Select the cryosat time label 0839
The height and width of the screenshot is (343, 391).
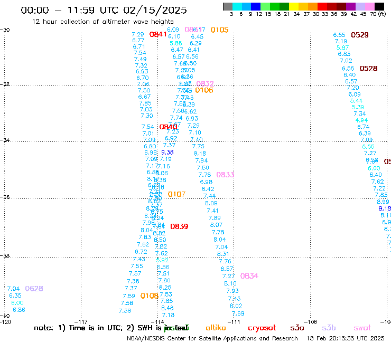tap(179, 226)
